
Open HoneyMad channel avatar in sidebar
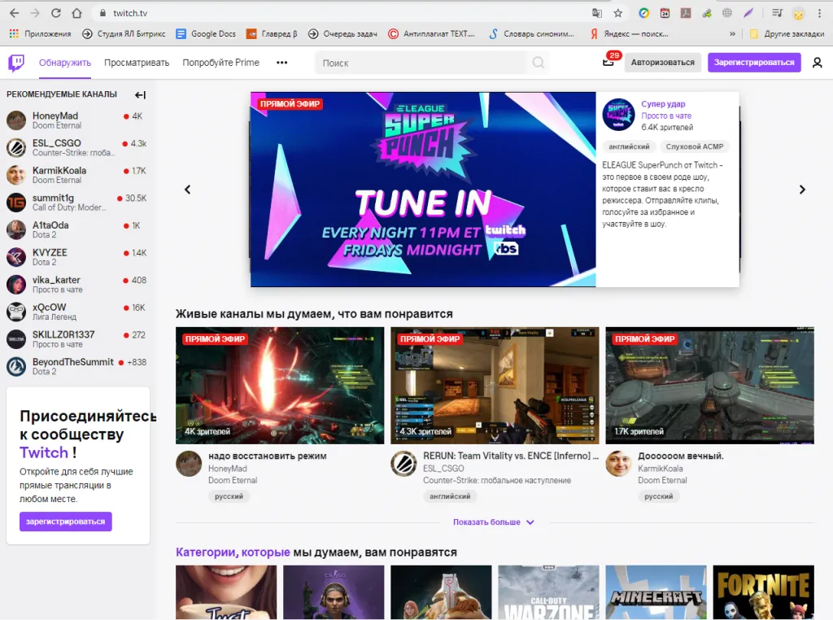(x=16, y=120)
